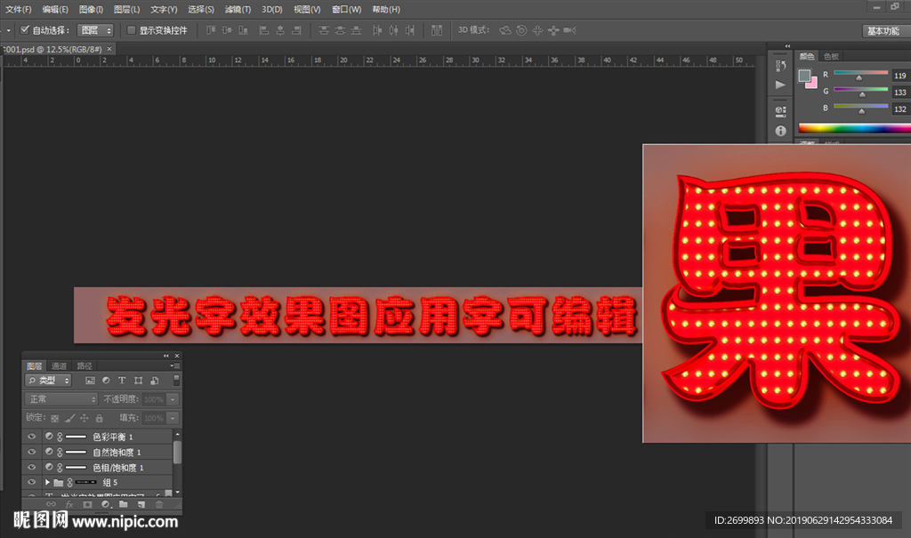Image resolution: width=911 pixels, height=538 pixels.
Task: Collapse the Layers panel double arrow
Action: point(166,356)
